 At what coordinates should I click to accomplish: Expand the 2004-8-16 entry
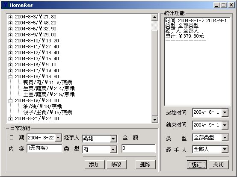click(x=10, y=65)
